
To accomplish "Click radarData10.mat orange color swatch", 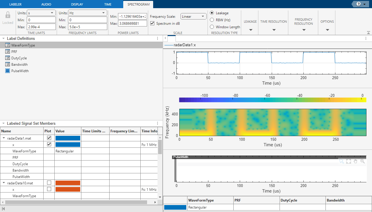I will pyautogui.click(x=68, y=183).
